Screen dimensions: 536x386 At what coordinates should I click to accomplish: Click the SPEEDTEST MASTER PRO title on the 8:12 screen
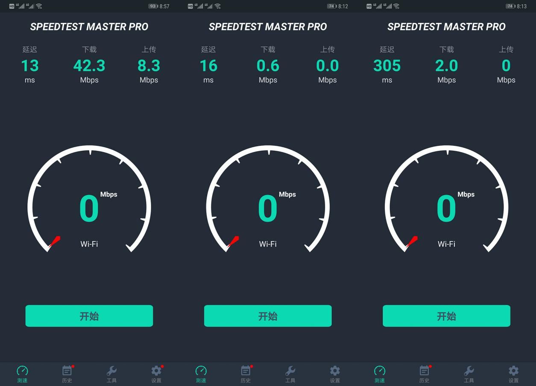(x=268, y=27)
